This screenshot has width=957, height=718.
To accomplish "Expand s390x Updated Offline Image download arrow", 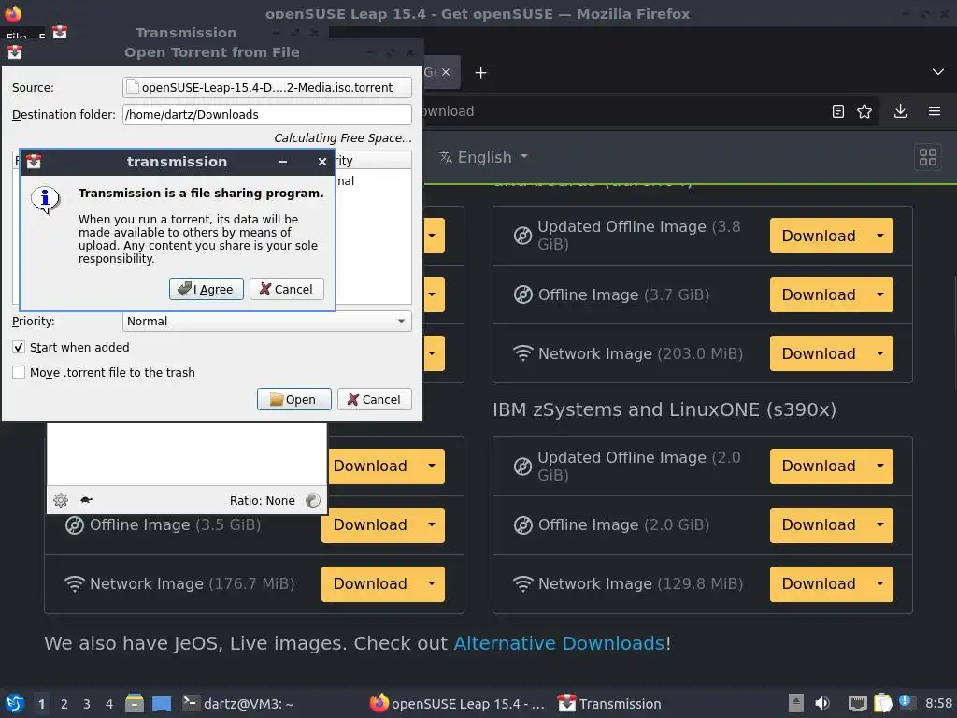I will click(x=880, y=466).
